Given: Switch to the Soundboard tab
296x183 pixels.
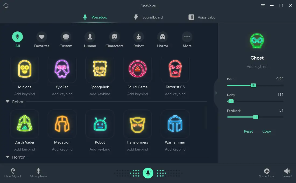Looking at the screenshot, I should coord(148,17).
